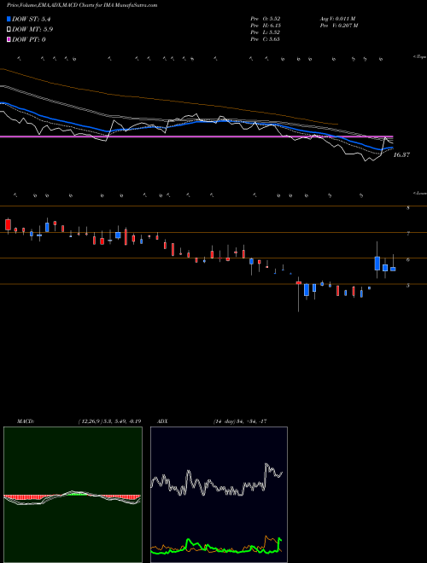Click the price axis label 6
Screen dimensions: 427x563
(408, 259)
